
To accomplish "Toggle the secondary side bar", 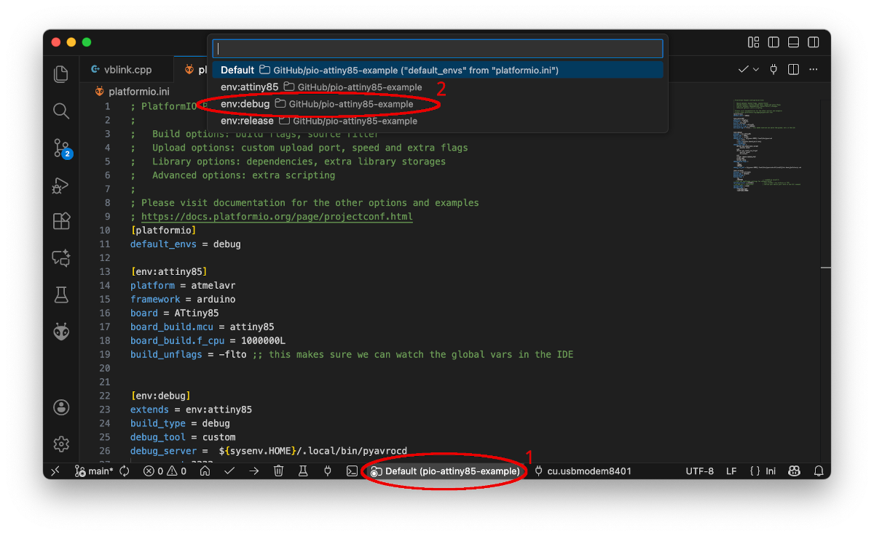I will 814,42.
